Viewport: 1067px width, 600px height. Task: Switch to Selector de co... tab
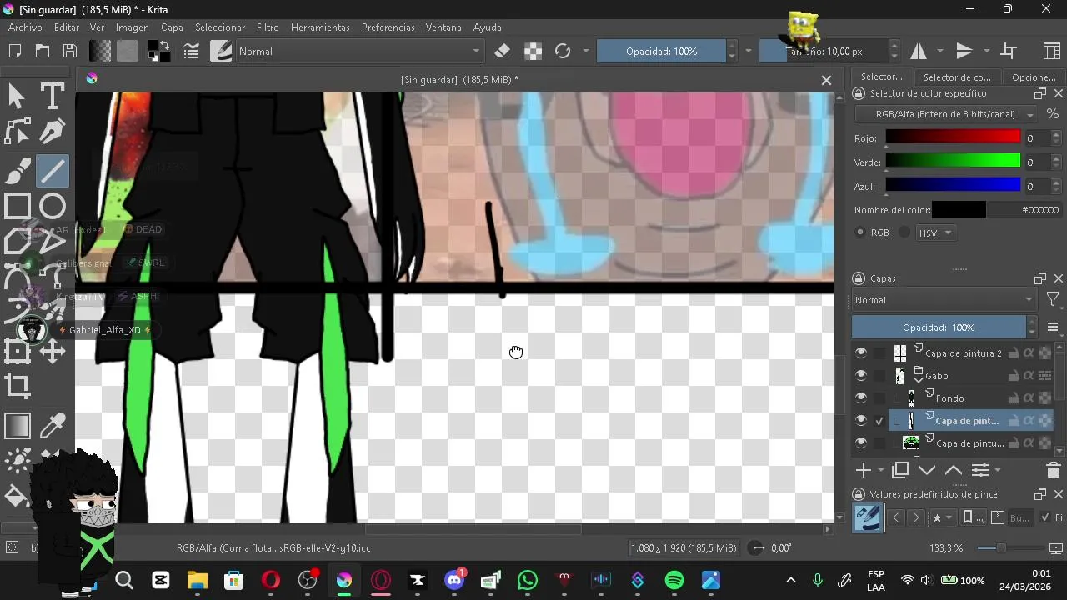tap(957, 77)
